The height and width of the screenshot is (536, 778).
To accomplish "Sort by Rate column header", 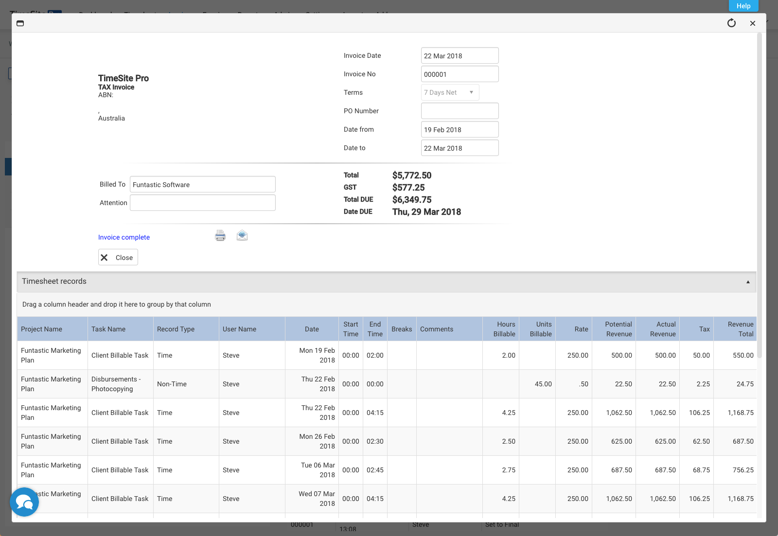I will pos(574,329).
